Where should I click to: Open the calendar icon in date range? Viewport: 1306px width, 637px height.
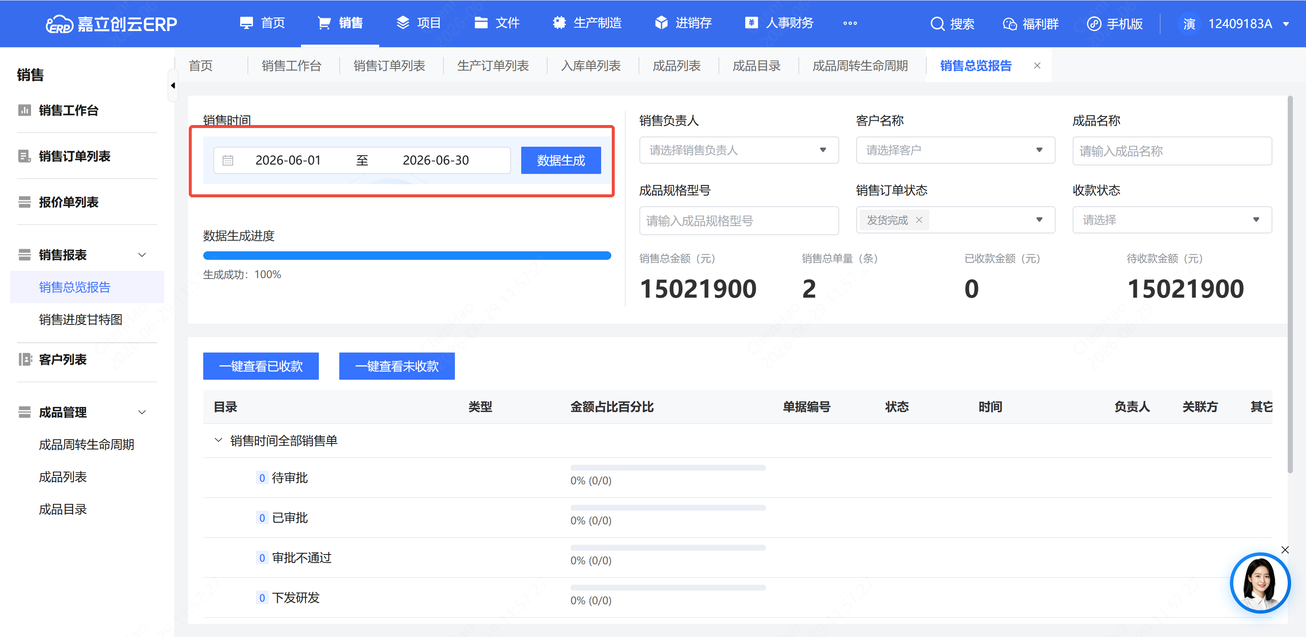click(227, 160)
